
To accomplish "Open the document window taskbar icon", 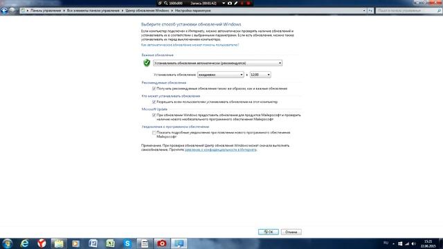I will tap(145, 243).
